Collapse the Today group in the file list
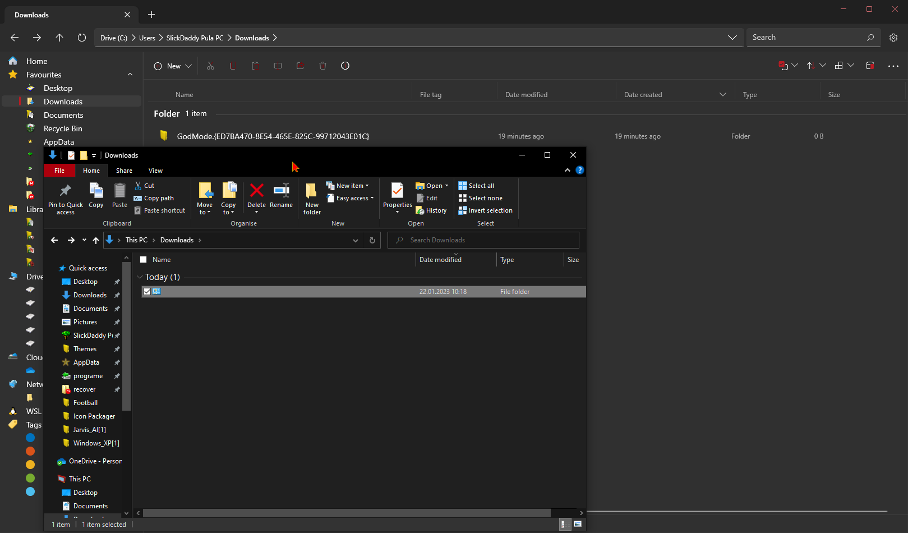 click(140, 277)
